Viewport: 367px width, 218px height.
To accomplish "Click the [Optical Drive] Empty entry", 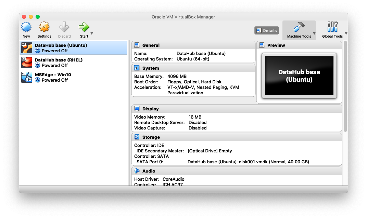I will [x=210, y=151].
